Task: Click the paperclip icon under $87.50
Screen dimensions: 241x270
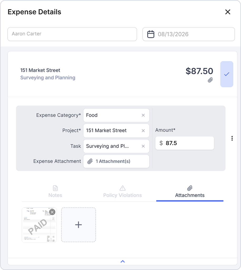Action: coord(210,80)
